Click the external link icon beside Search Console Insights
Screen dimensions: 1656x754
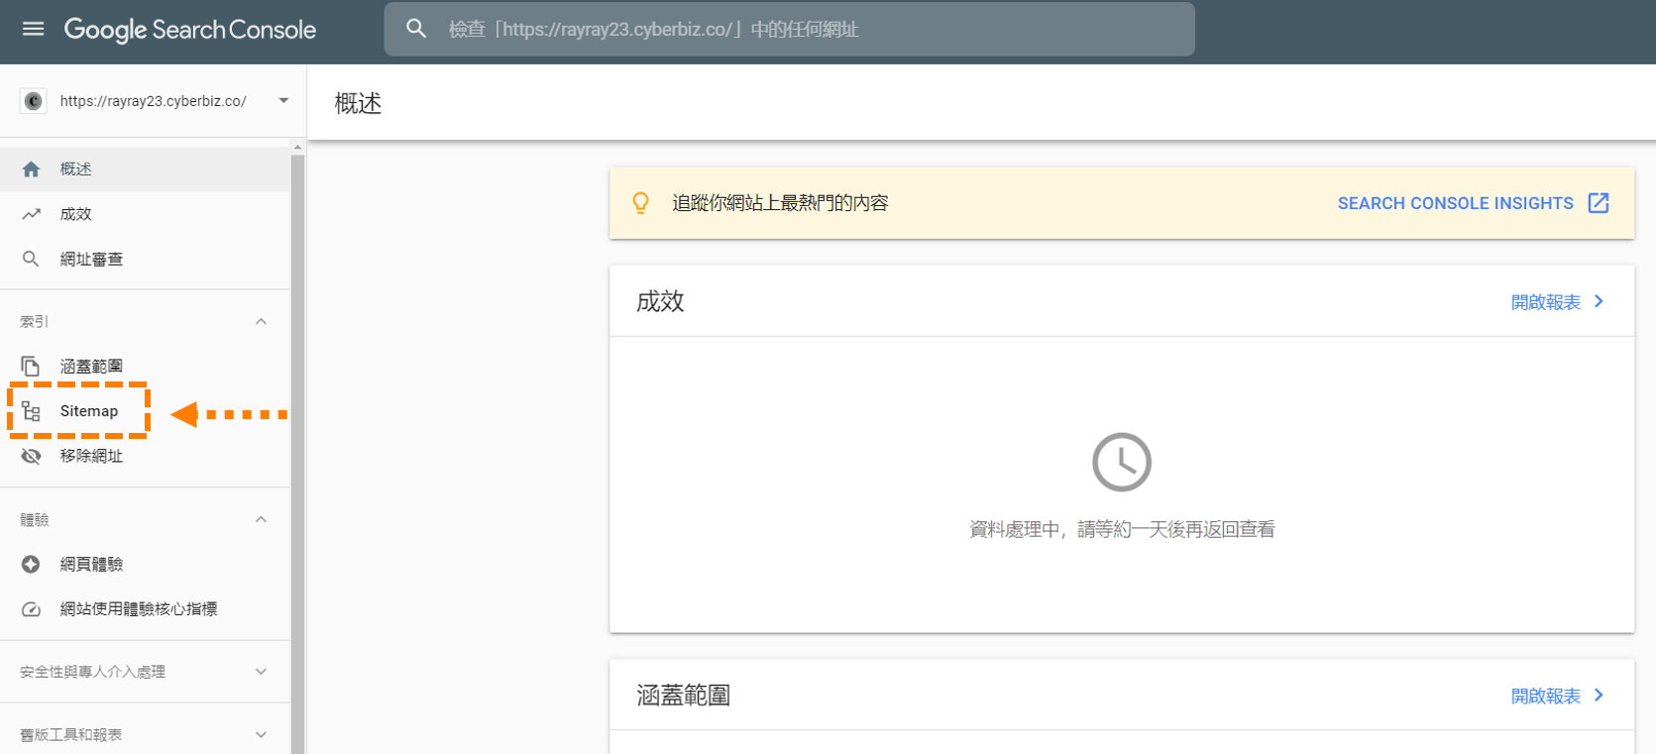pyautogui.click(x=1599, y=203)
